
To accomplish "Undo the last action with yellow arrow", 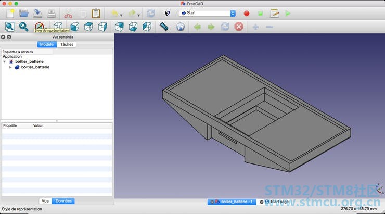I will tap(114, 13).
